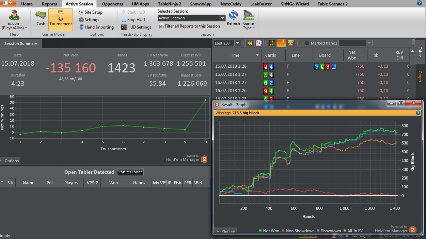
Task: Click the playing cards hand viewer icon
Action: click(258, 43)
